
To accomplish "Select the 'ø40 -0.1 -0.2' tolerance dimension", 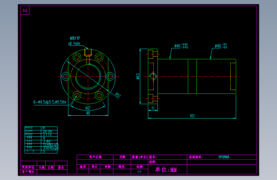I will click(221, 46).
